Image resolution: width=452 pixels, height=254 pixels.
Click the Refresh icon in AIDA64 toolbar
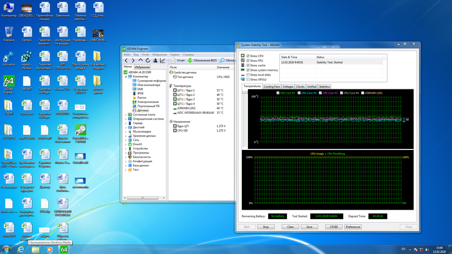148,61
